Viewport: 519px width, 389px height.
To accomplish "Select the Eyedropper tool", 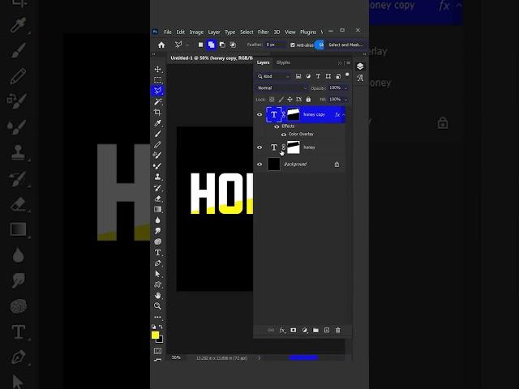I will [157, 123].
